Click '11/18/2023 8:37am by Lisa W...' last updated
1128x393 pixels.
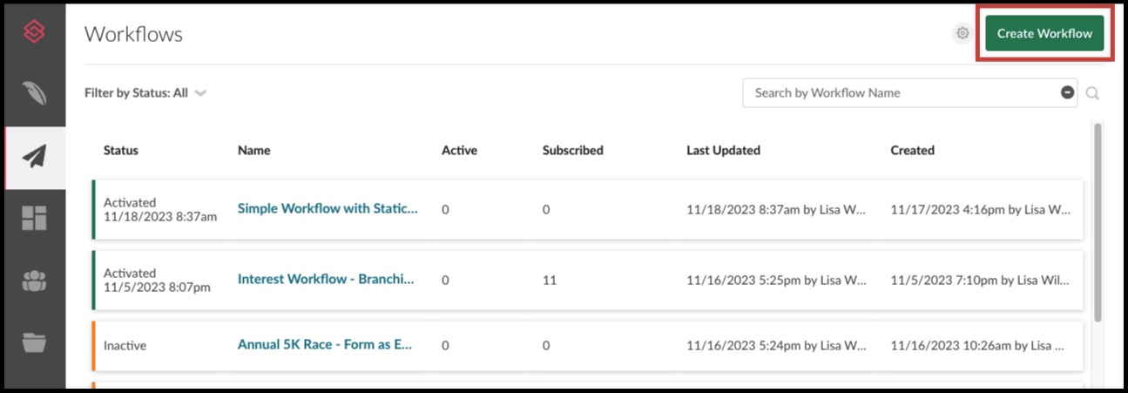pos(776,210)
